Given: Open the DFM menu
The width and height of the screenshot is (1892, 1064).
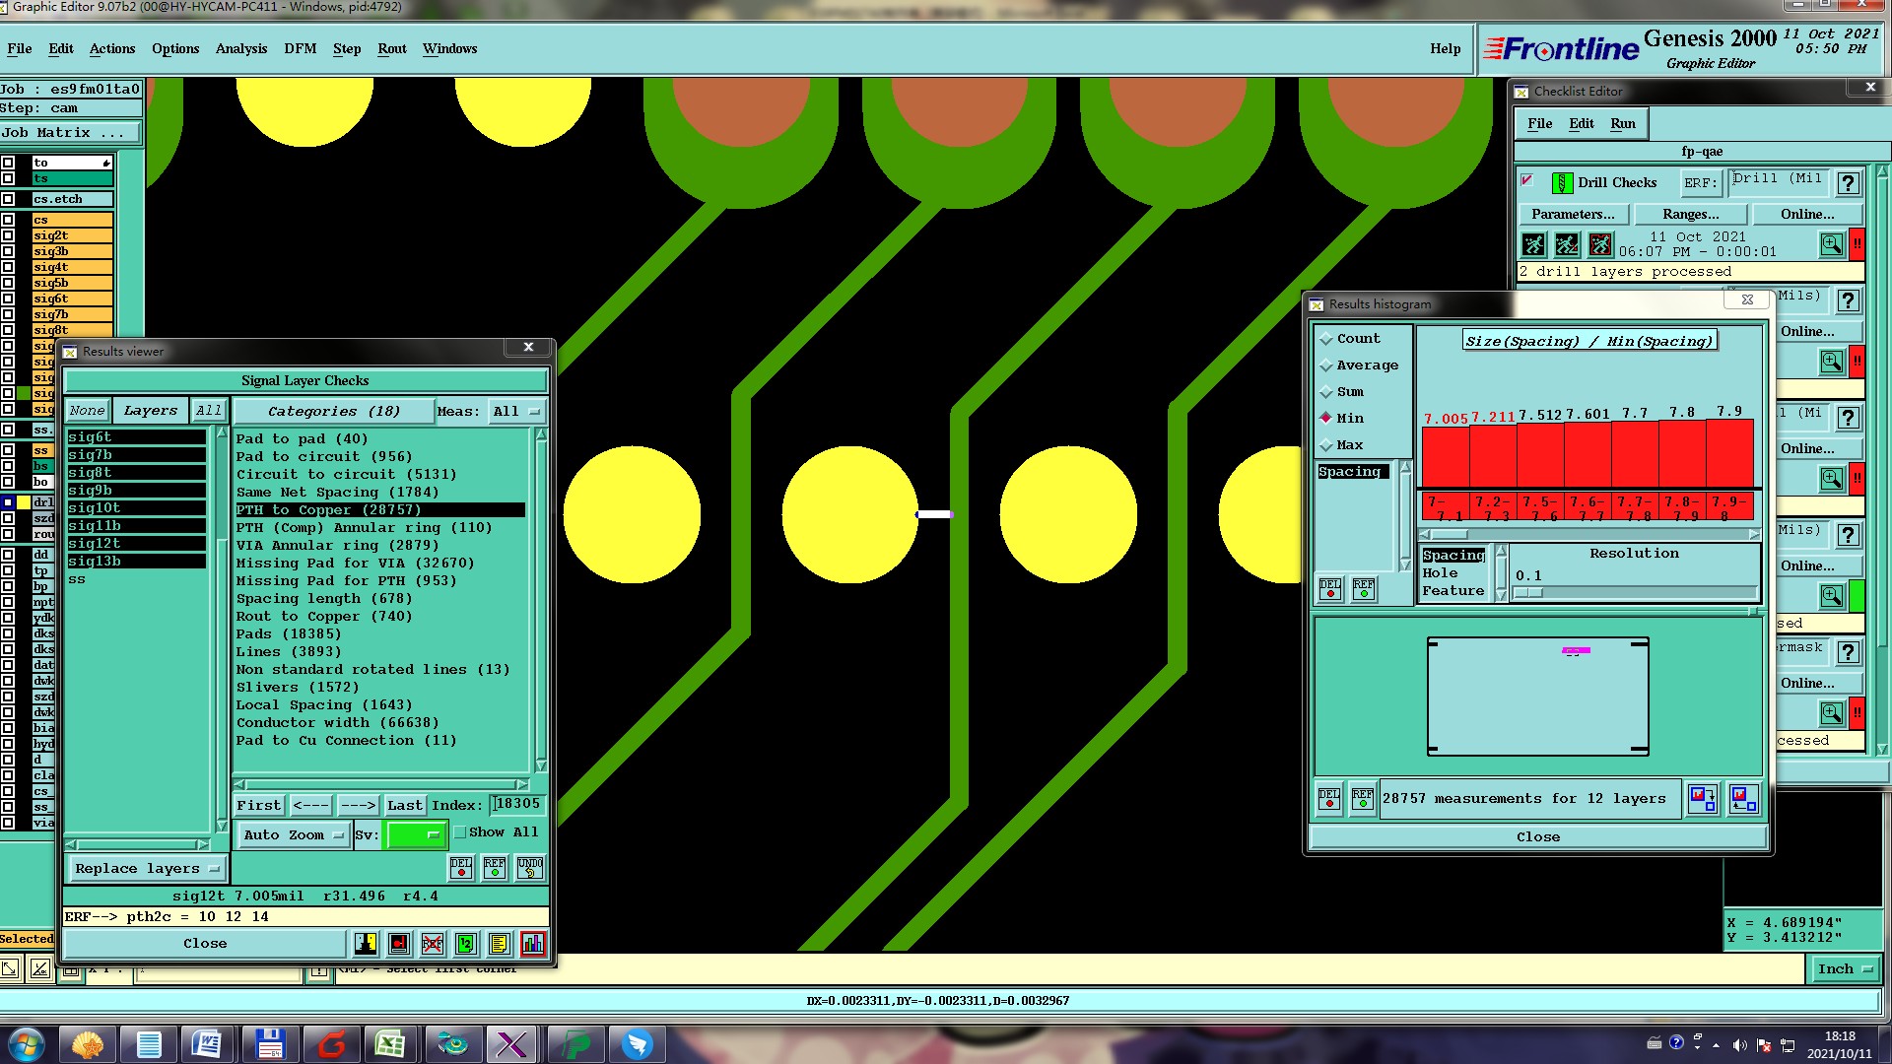Looking at the screenshot, I should tap(300, 48).
